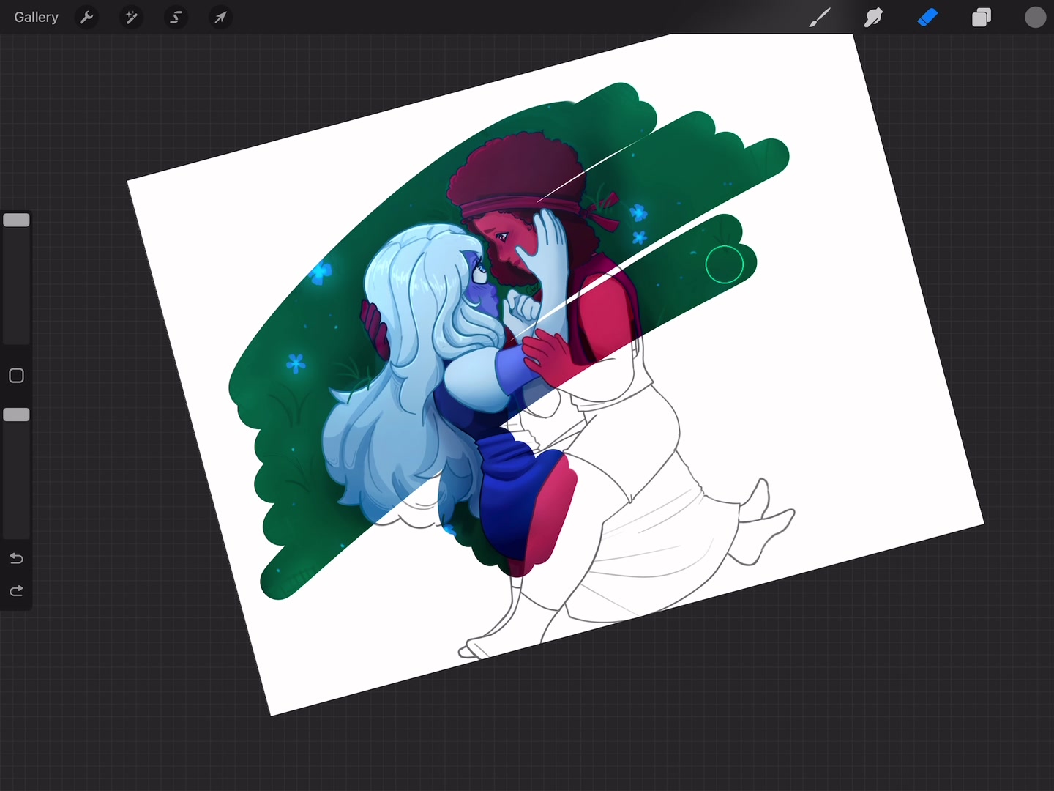Viewport: 1054px width, 791px height.
Task: Select the Smudge tool
Action: 873,17
